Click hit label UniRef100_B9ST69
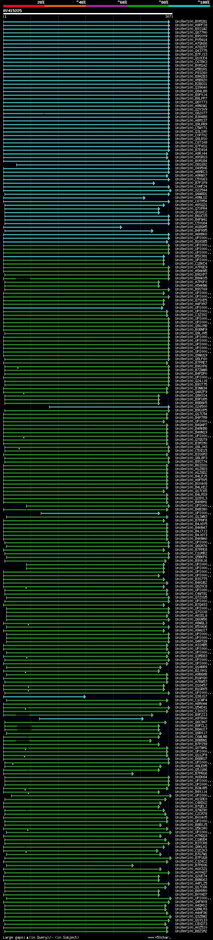 [x=191, y=289]
